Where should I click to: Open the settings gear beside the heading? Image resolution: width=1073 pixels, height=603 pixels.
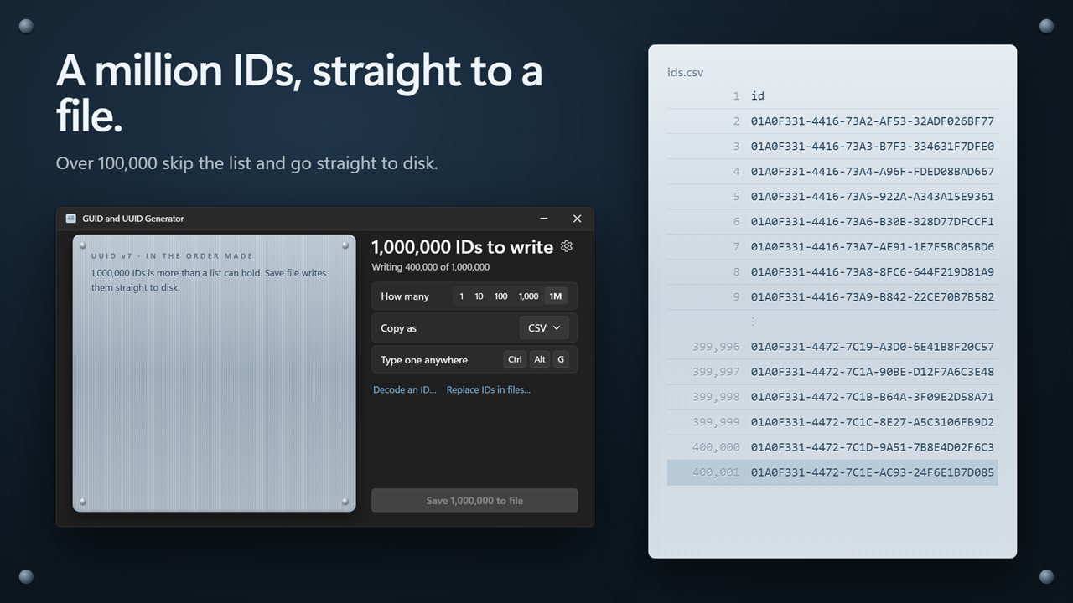tap(567, 246)
